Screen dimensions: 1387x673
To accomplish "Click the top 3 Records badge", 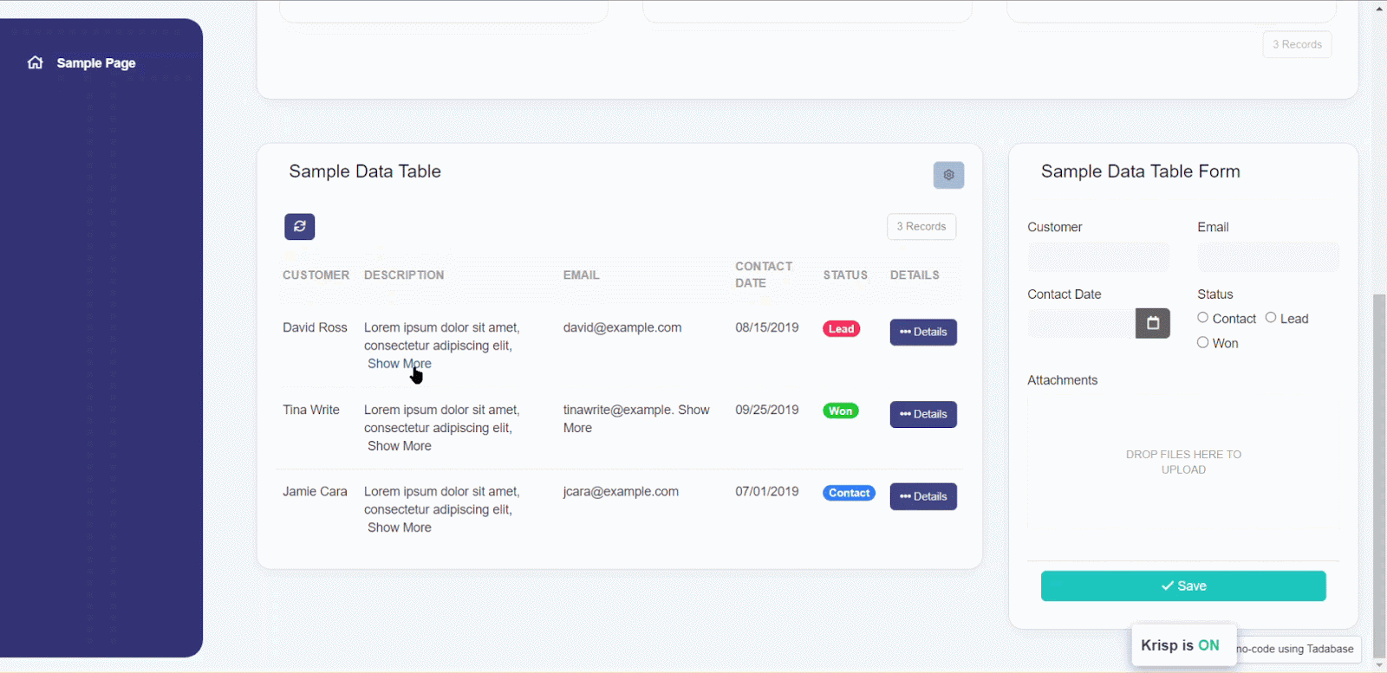I will 1297,44.
